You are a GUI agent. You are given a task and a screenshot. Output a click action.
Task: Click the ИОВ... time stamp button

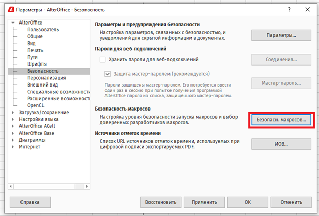pyautogui.click(x=281, y=144)
